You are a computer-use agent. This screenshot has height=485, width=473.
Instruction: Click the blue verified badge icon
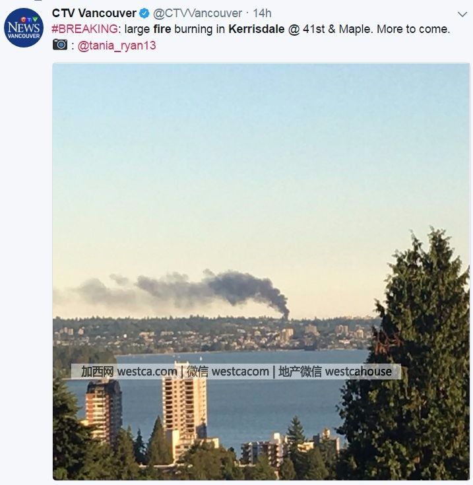click(144, 13)
